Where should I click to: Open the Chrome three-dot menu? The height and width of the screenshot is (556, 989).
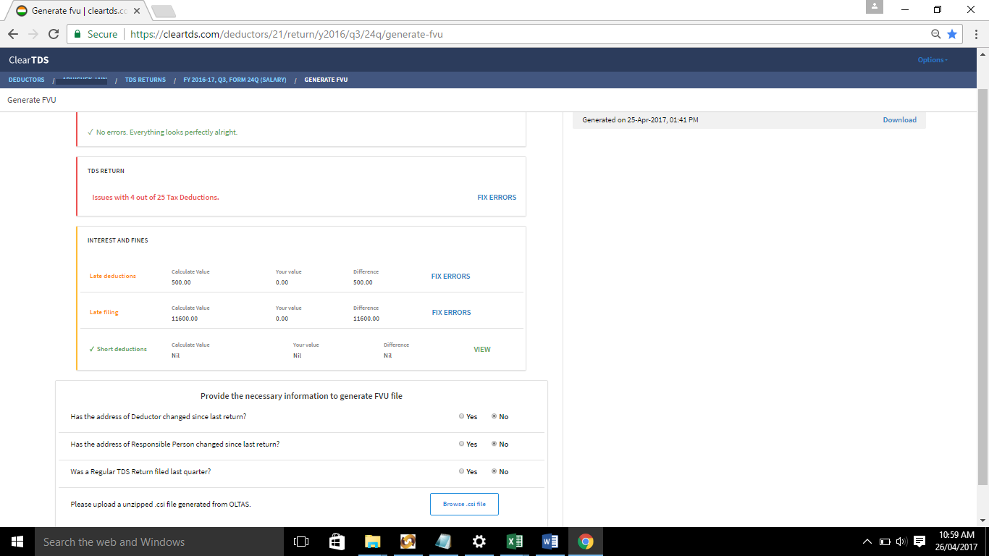click(x=974, y=34)
